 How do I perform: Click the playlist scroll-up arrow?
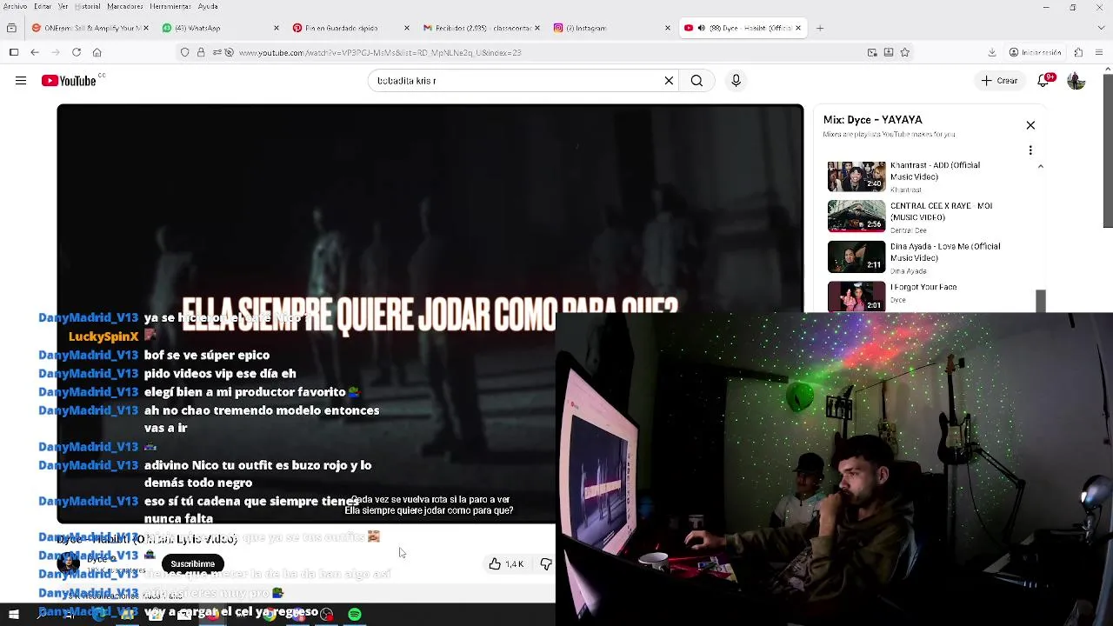coord(1041,166)
